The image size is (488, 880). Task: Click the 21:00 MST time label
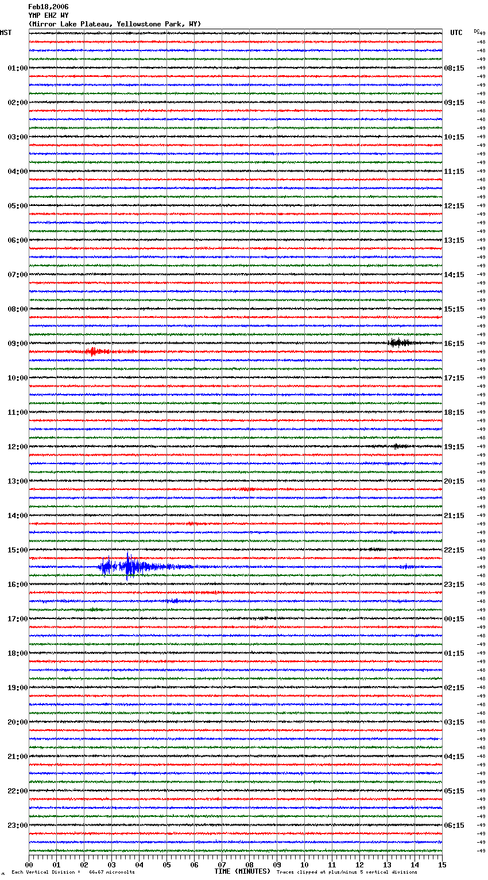pos(17,757)
